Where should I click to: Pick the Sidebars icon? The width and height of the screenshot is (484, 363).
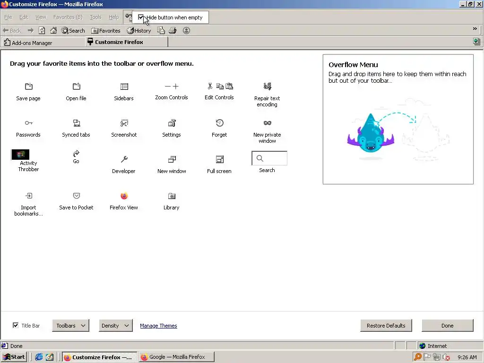(x=124, y=86)
